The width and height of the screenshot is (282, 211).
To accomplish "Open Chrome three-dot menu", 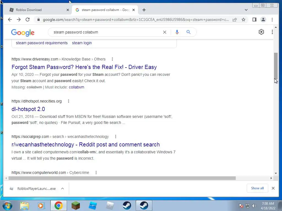I will [x=272, y=20].
